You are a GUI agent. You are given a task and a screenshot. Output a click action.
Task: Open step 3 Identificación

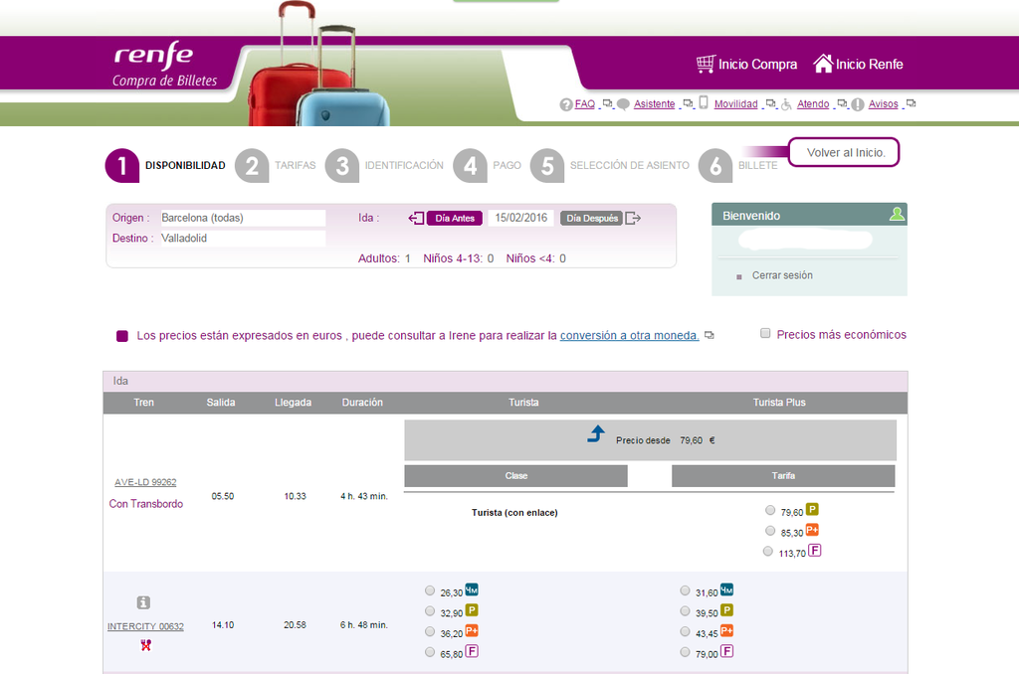pyautogui.click(x=385, y=166)
